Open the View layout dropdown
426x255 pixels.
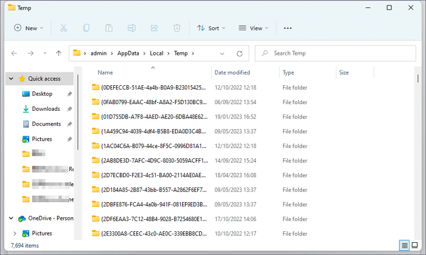pos(253,28)
